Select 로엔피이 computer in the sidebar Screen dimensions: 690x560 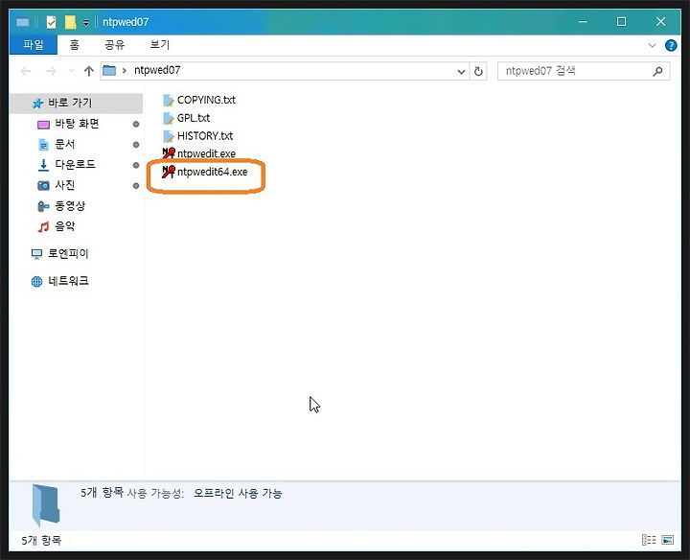pyautogui.click(x=68, y=253)
